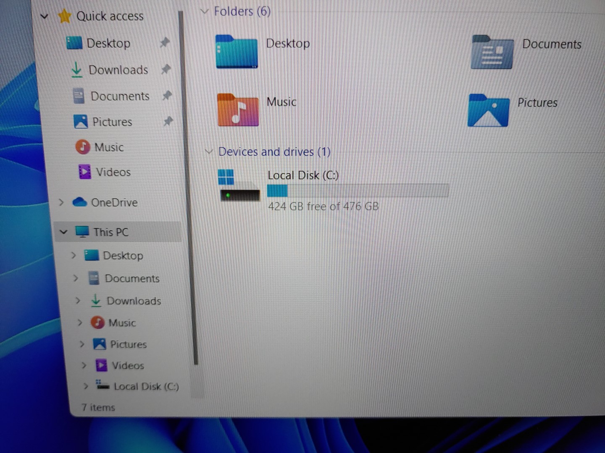The width and height of the screenshot is (605, 453).
Task: Click the Quick access label
Action: (110, 16)
